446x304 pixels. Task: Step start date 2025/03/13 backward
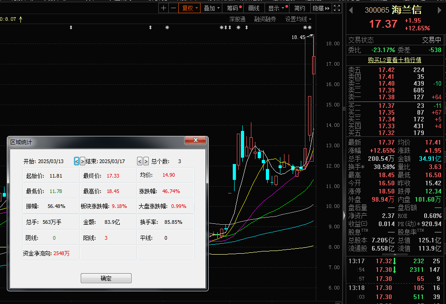[x=77, y=161]
